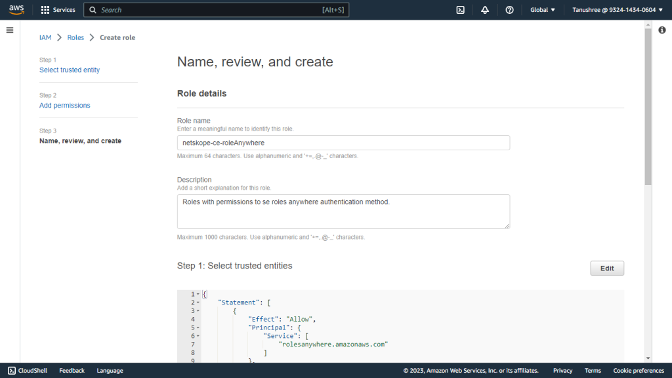Viewport: 672px width, 378px height.
Task: Click the Description text area
Action: click(x=343, y=212)
